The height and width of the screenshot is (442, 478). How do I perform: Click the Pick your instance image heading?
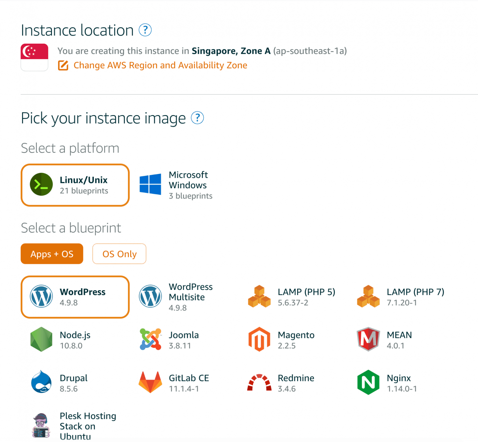coord(103,118)
